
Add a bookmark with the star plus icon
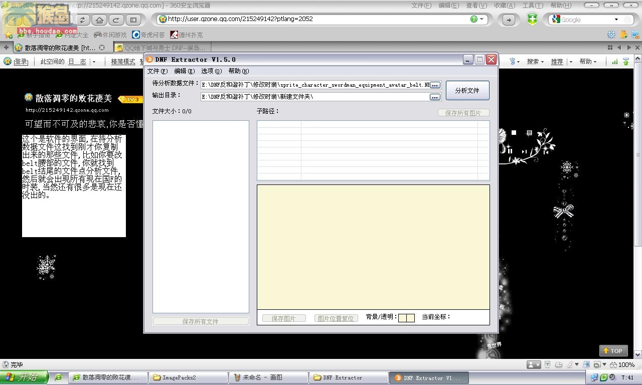(x=9, y=35)
